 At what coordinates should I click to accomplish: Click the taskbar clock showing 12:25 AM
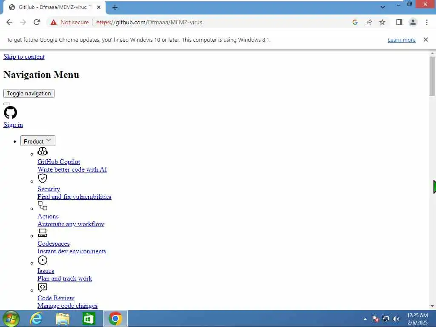(x=417, y=319)
